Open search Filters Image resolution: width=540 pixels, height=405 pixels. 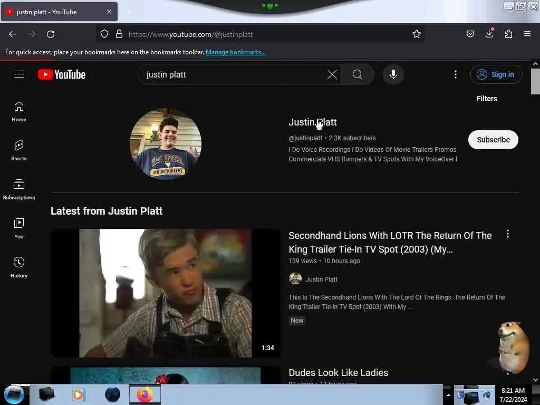tap(487, 99)
